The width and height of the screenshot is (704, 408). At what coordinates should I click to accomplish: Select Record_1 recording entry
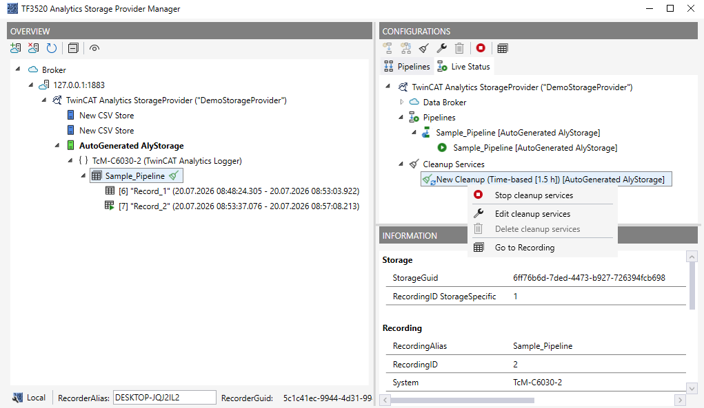239,191
